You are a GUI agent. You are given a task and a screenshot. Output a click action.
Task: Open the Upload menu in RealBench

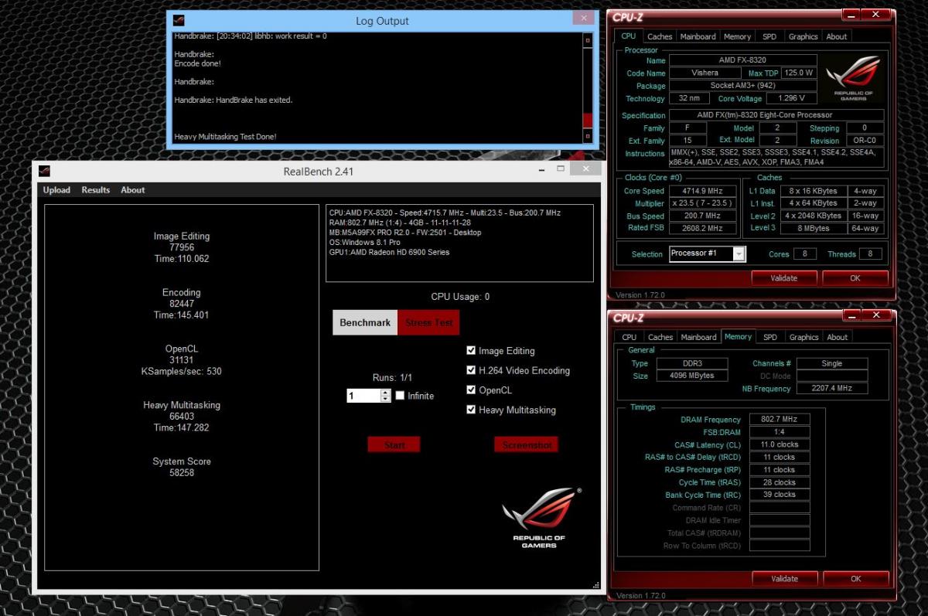(56, 189)
